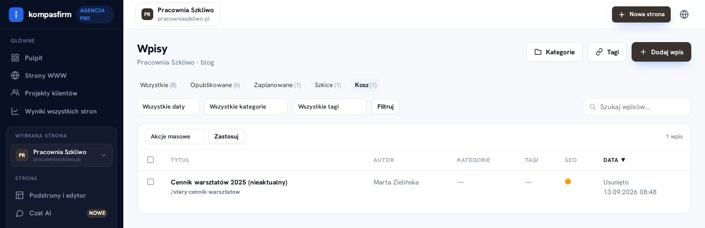The height and width of the screenshot is (228, 705).
Task: Open the Cennik warsztatów 2025 (nieaktualny) title
Action: [229, 182]
